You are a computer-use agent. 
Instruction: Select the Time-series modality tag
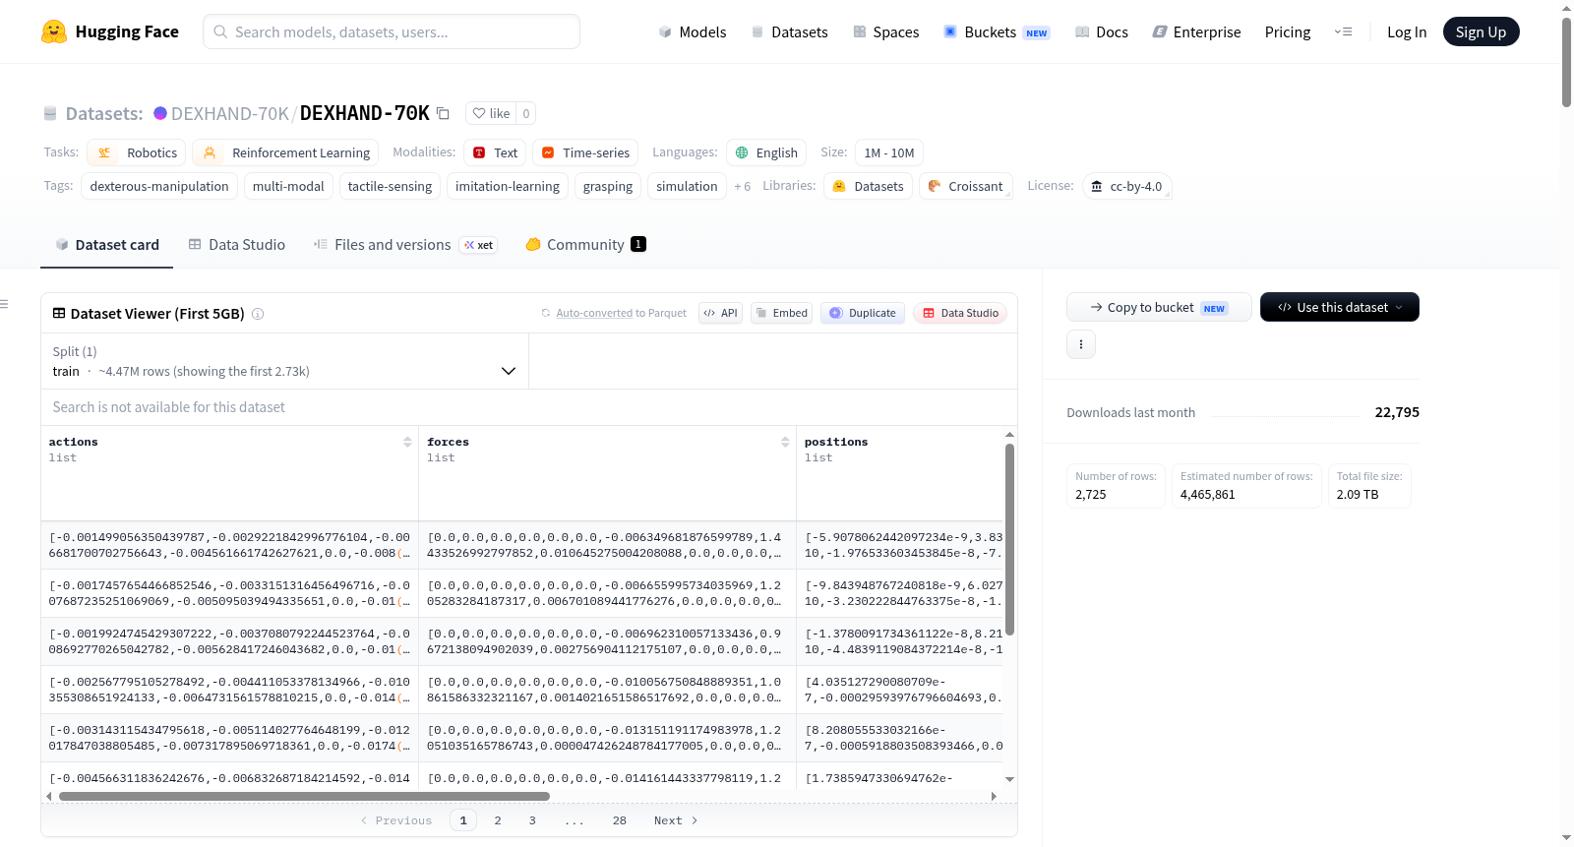pos(585,152)
